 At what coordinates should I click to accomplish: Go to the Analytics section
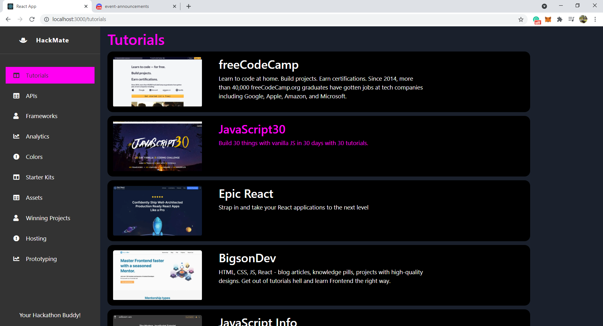50,136
